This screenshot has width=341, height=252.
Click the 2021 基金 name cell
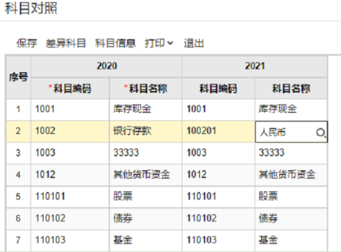[x=291, y=240]
